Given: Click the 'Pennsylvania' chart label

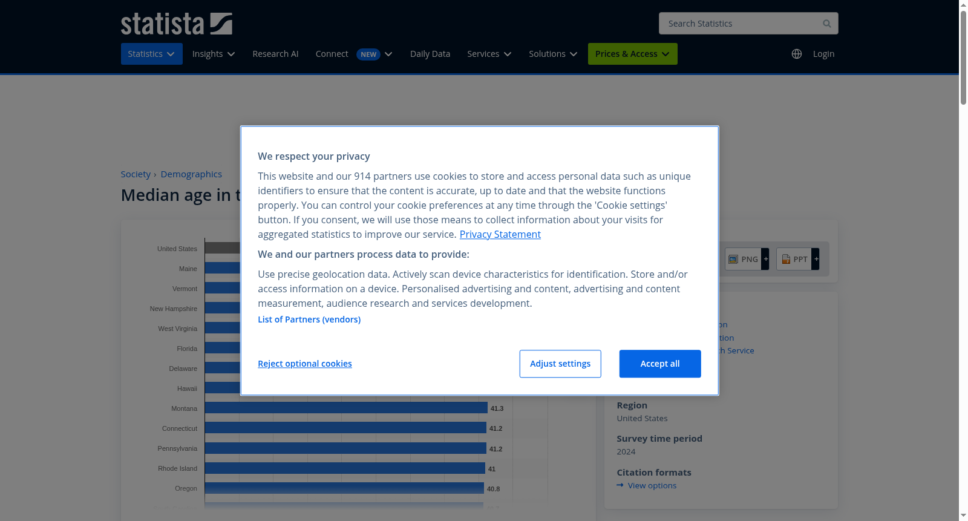Looking at the screenshot, I should [177, 448].
